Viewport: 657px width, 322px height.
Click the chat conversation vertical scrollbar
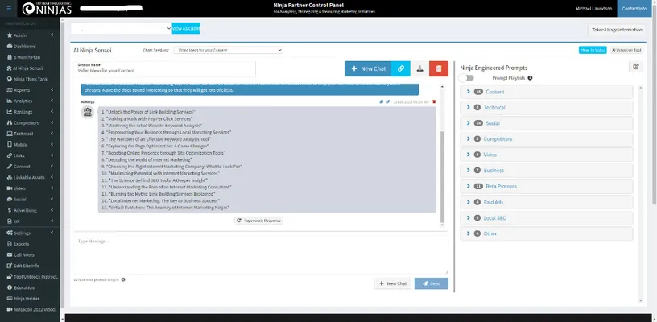click(x=442, y=161)
